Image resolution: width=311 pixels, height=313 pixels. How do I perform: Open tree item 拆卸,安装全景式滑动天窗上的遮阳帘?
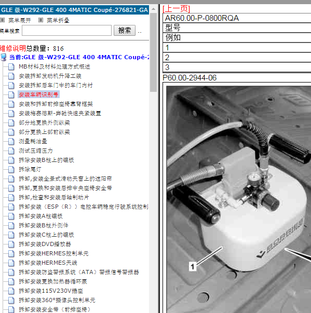click(x=65, y=179)
